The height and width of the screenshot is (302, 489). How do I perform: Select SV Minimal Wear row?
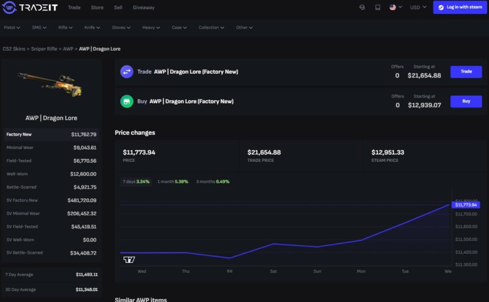51,214
